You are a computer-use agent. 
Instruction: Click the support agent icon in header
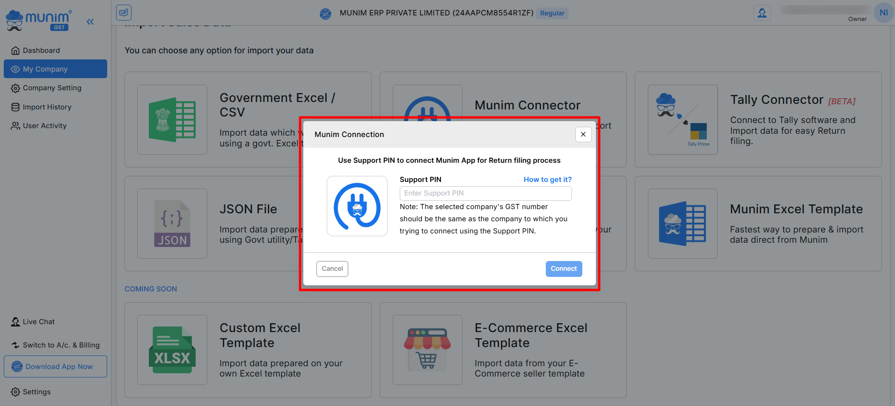[762, 13]
